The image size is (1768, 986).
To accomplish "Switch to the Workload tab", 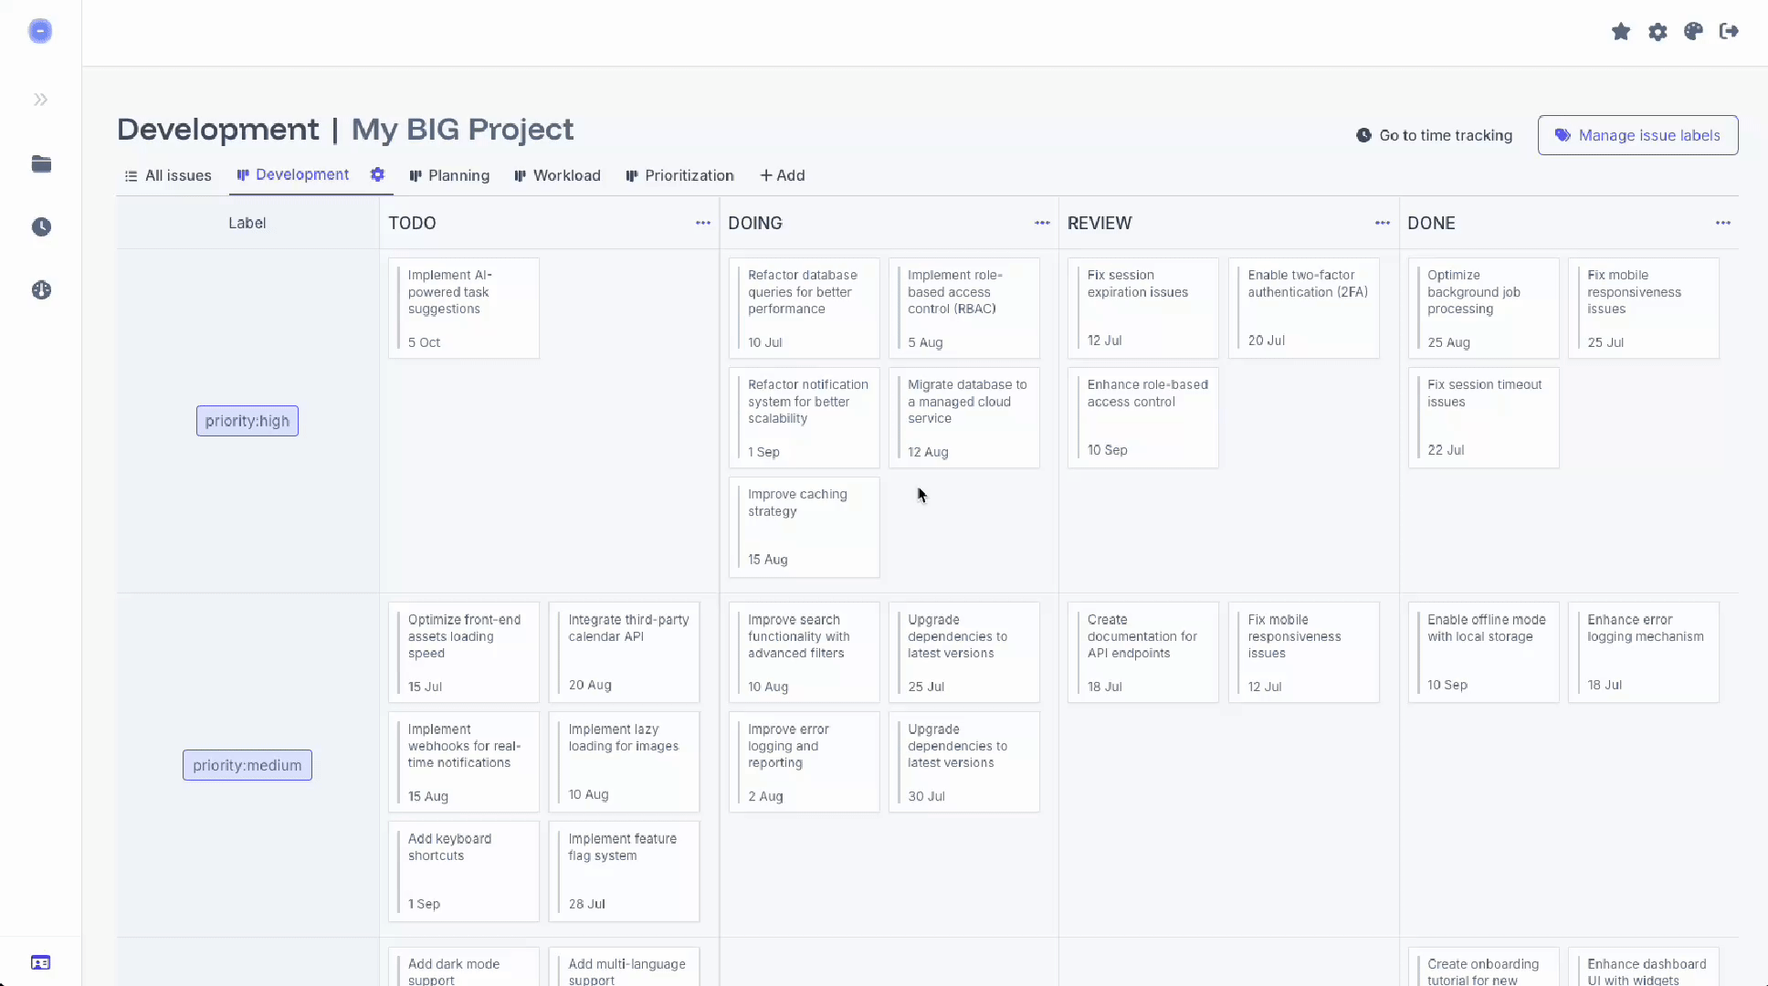I will [557, 175].
